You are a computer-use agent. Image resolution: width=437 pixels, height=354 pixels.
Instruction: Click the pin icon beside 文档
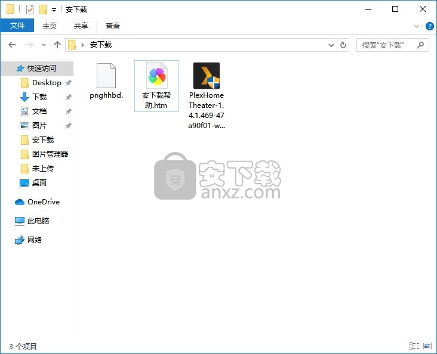point(68,111)
